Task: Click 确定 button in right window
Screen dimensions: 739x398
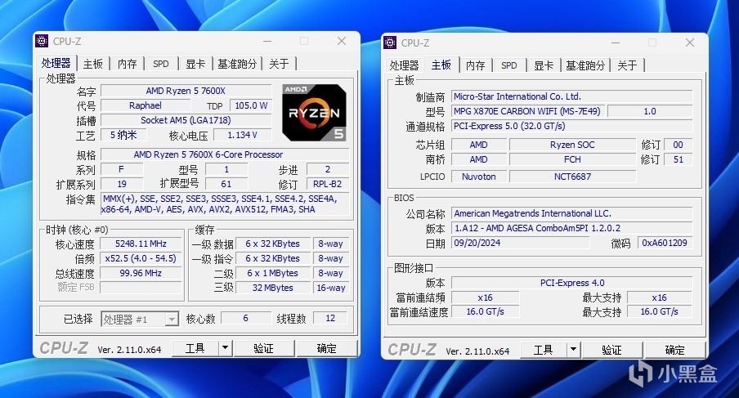Action: 674,350
